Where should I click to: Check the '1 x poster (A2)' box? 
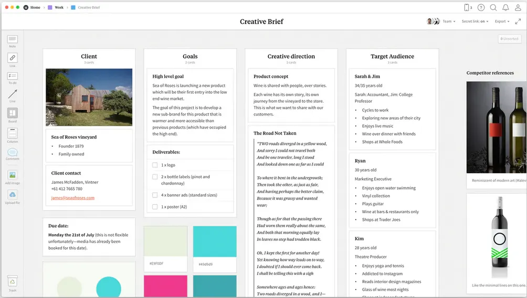pyautogui.click(x=155, y=207)
